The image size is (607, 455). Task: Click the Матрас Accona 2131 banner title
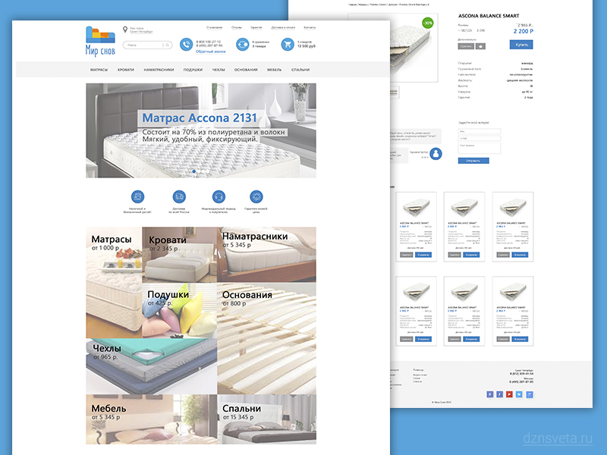[x=200, y=118]
